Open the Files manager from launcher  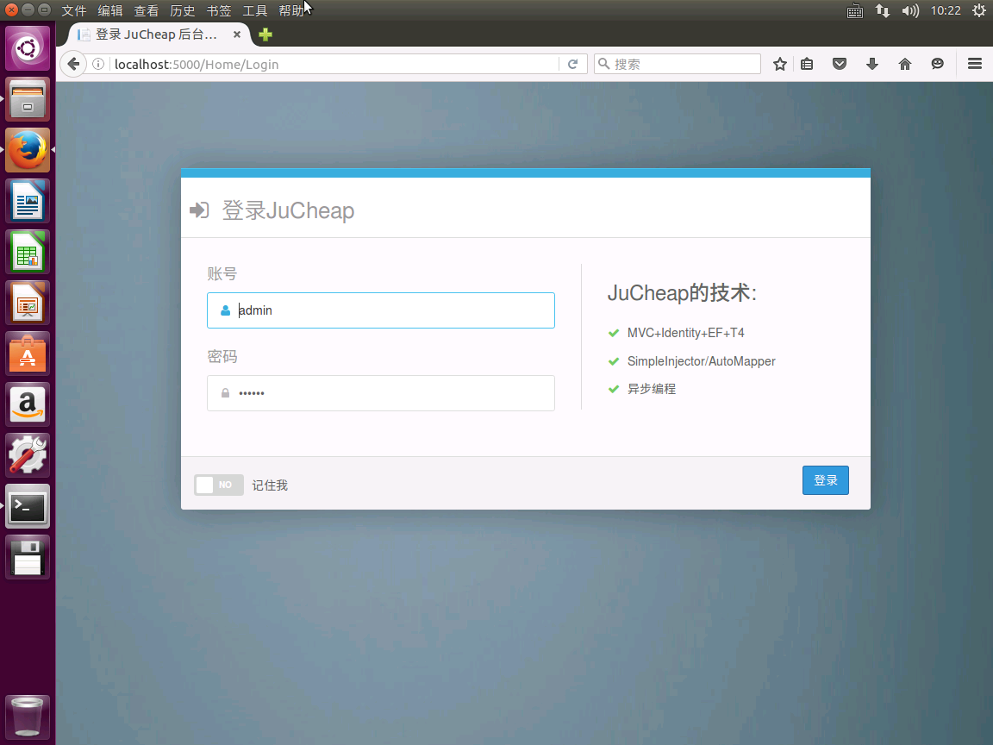pyautogui.click(x=28, y=99)
